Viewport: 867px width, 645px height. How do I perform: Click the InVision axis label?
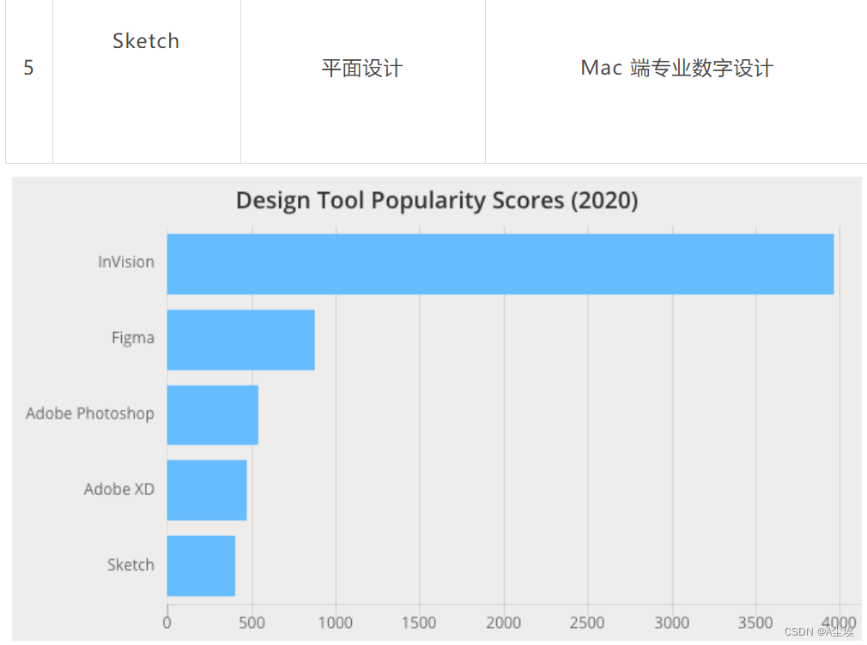[126, 262]
